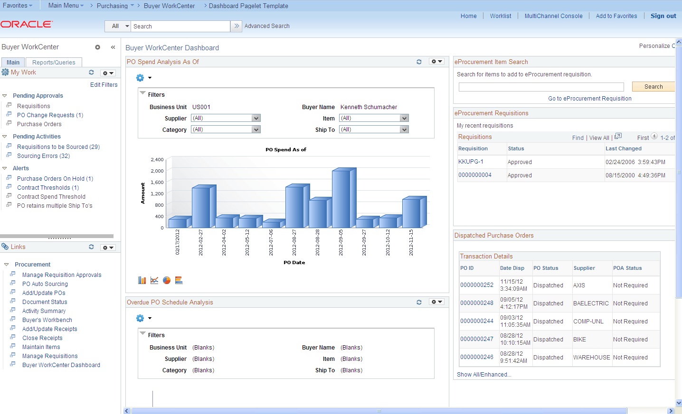The height and width of the screenshot is (414, 682).
Task: Click the Search button in eProcurement Item Search
Action: coord(653,86)
